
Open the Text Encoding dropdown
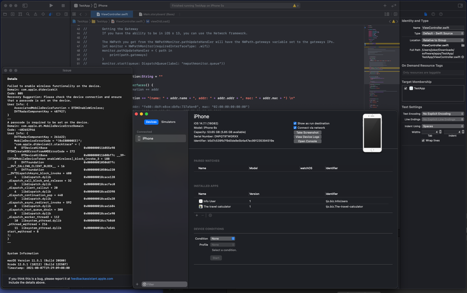(x=443, y=114)
